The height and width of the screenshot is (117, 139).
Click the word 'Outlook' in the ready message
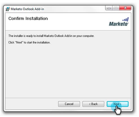[59, 36]
